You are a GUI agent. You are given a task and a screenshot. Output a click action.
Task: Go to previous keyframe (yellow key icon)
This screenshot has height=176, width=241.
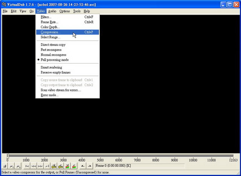pos(54,166)
